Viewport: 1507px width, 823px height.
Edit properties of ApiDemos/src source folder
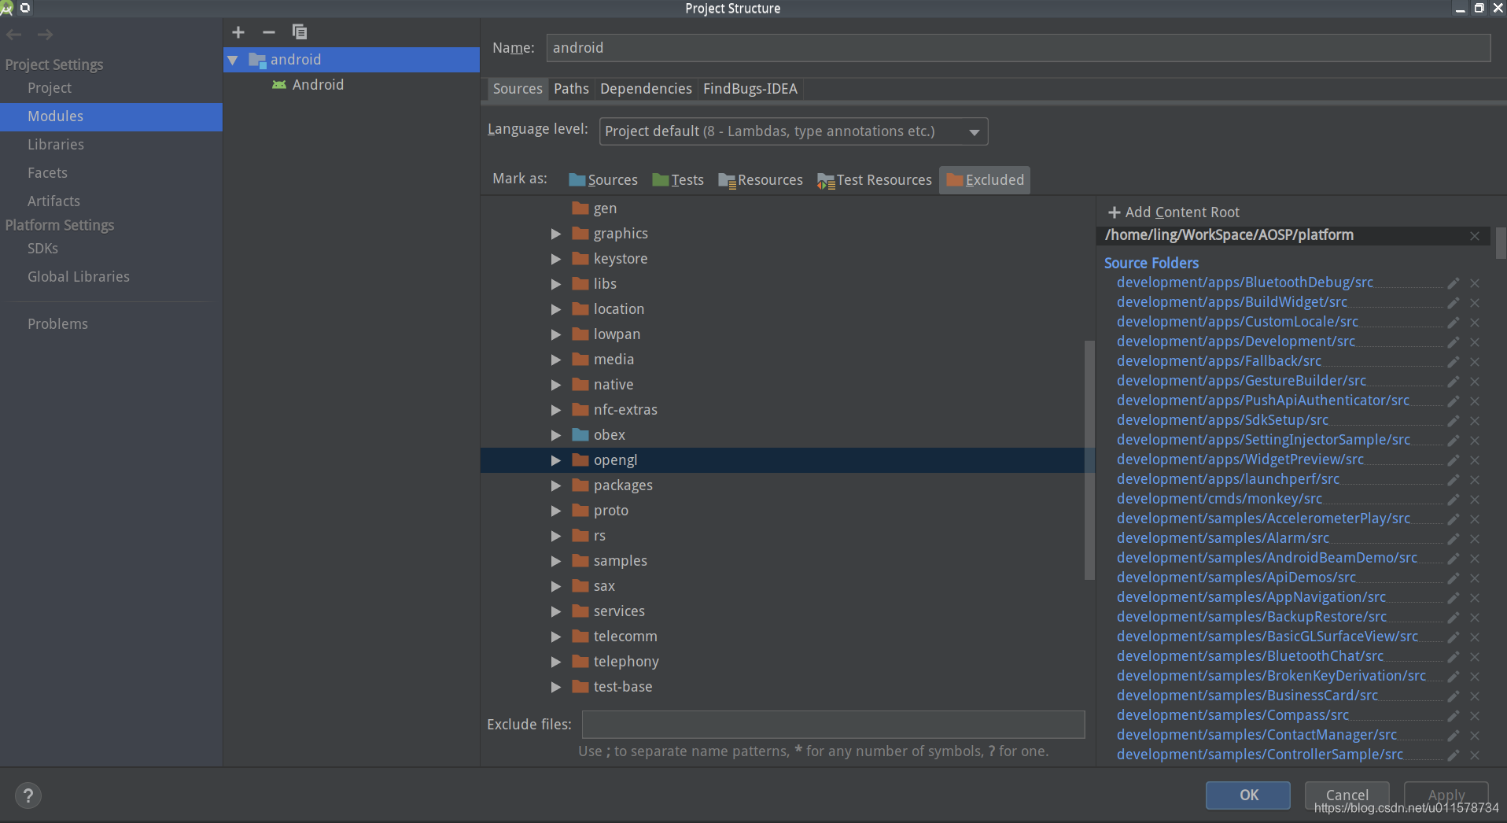1454,578
